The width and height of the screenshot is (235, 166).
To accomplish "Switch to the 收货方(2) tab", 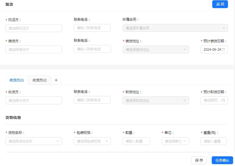I will 40,80.
